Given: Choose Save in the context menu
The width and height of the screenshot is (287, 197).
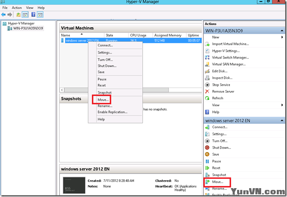Looking at the screenshot, I should (x=115, y=72).
